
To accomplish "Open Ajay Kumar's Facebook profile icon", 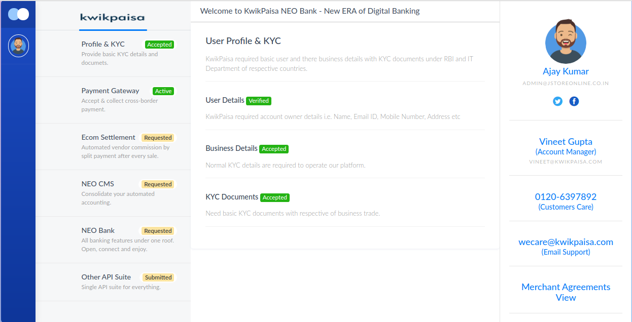I will coord(574,101).
